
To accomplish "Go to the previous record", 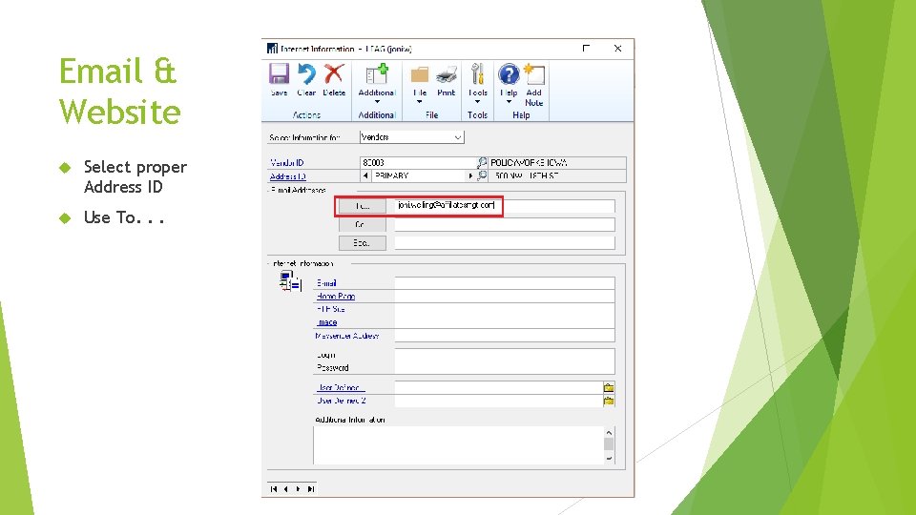I will (x=285, y=488).
